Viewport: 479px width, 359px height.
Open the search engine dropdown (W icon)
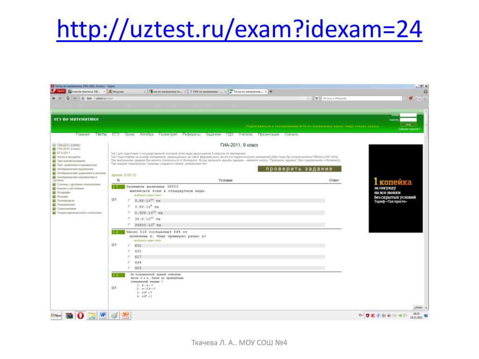[318, 98]
